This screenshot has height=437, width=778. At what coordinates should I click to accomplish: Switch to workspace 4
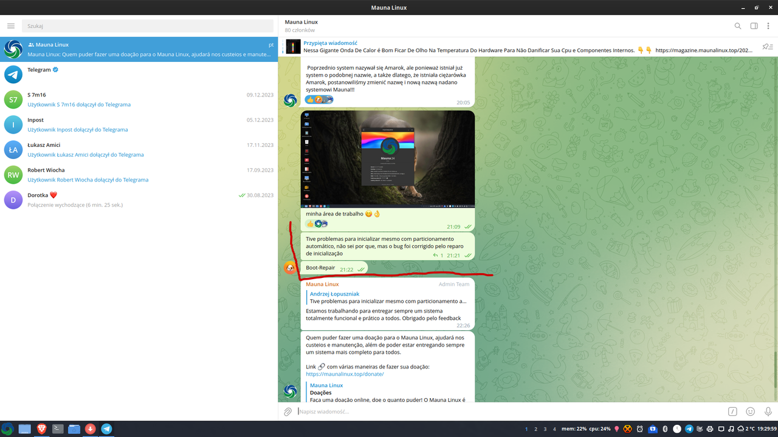tap(554, 429)
